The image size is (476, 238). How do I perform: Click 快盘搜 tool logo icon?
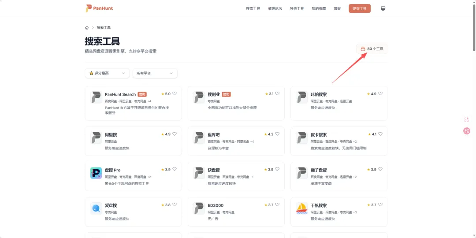(199, 173)
